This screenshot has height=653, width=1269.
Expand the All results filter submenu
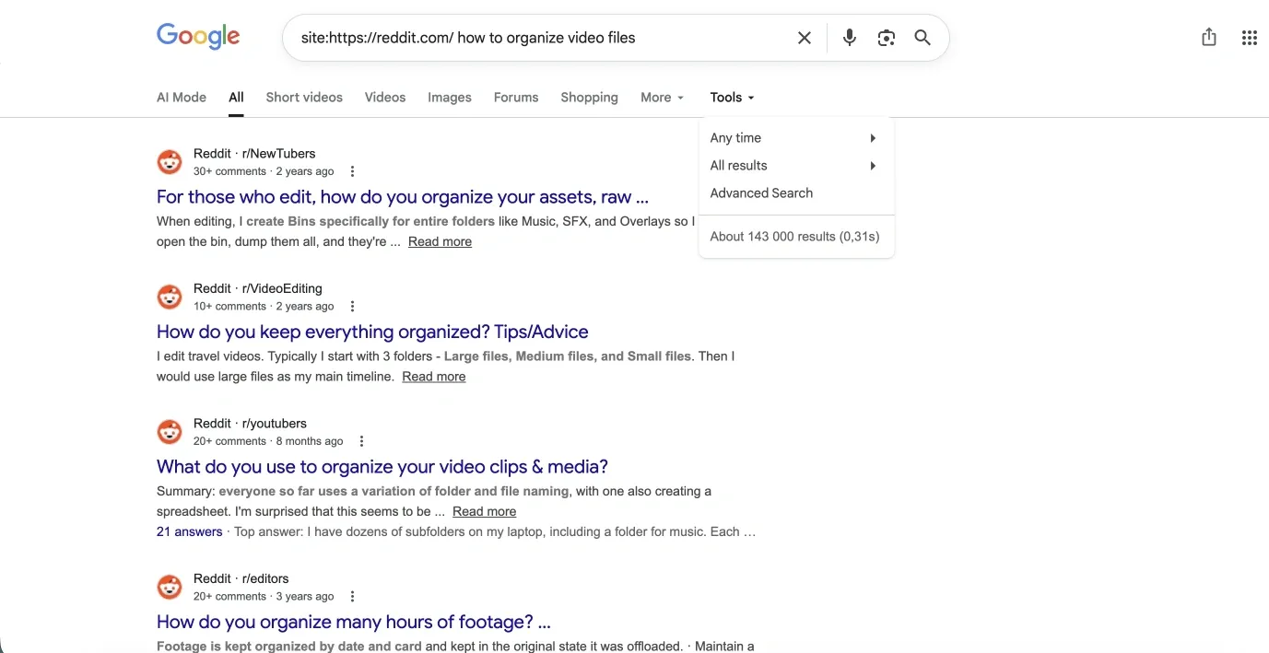(x=796, y=166)
